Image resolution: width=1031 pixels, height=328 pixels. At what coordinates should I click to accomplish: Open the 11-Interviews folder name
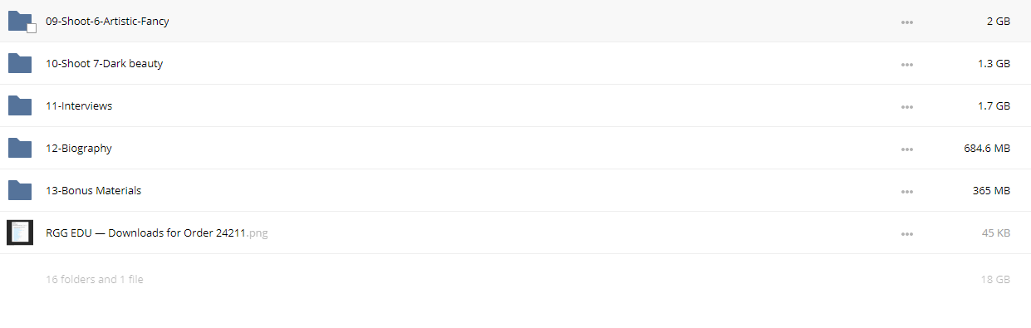click(x=79, y=105)
